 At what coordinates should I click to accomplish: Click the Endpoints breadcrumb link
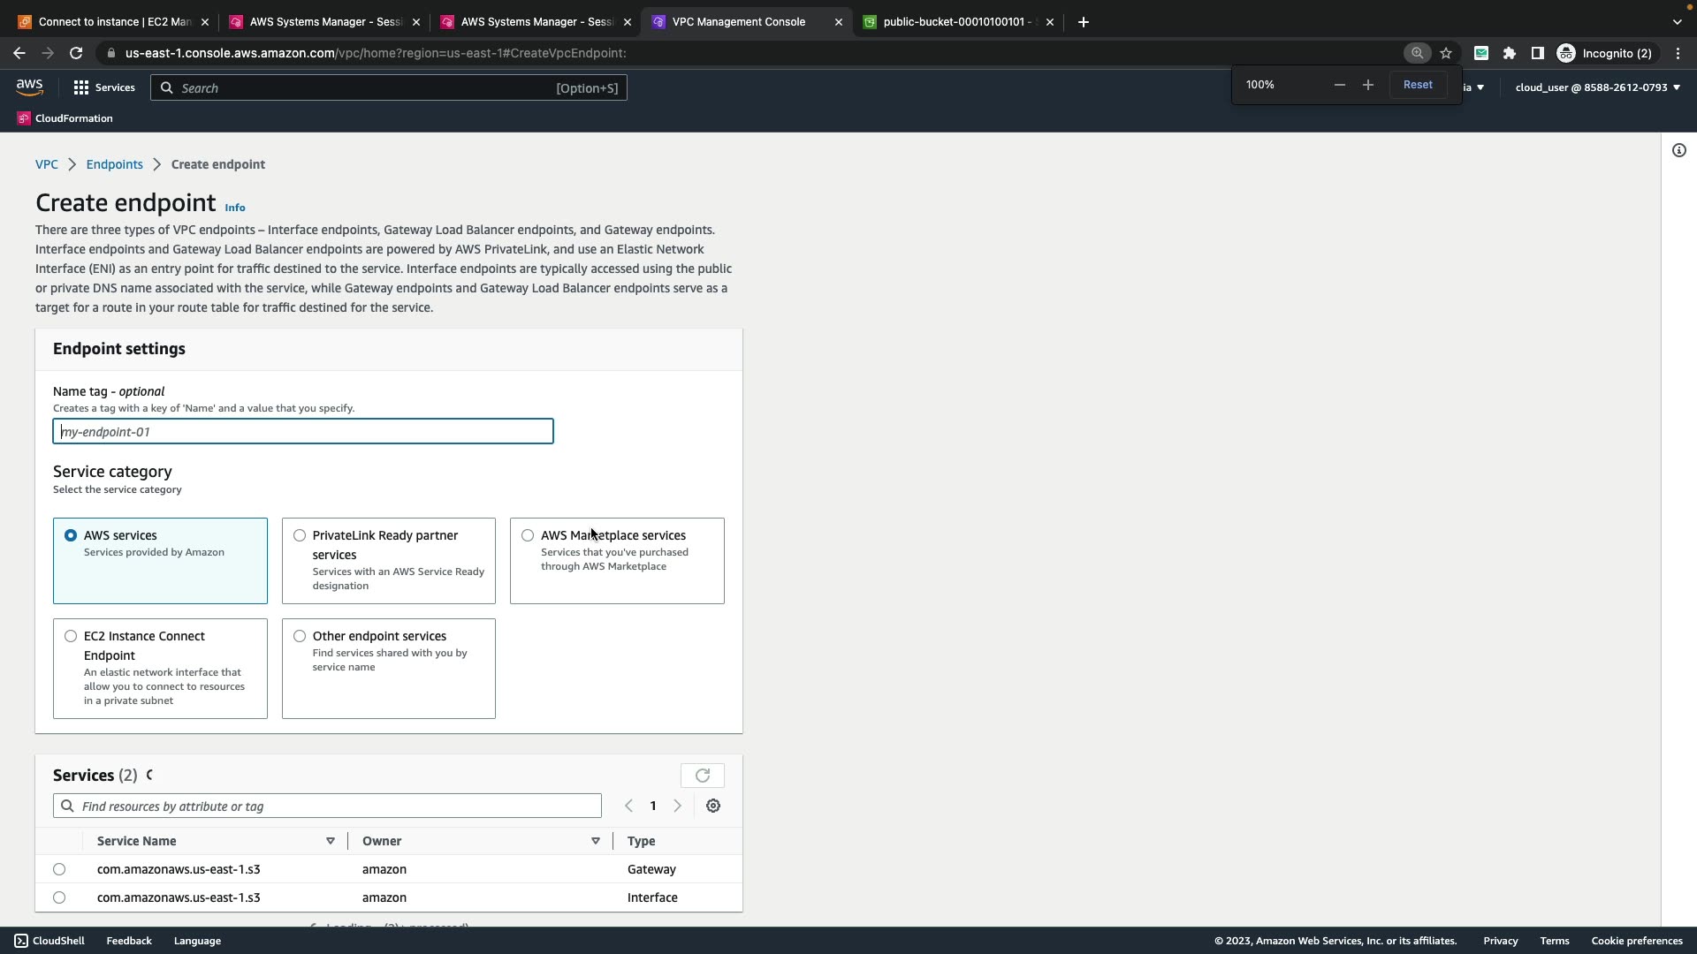114,164
